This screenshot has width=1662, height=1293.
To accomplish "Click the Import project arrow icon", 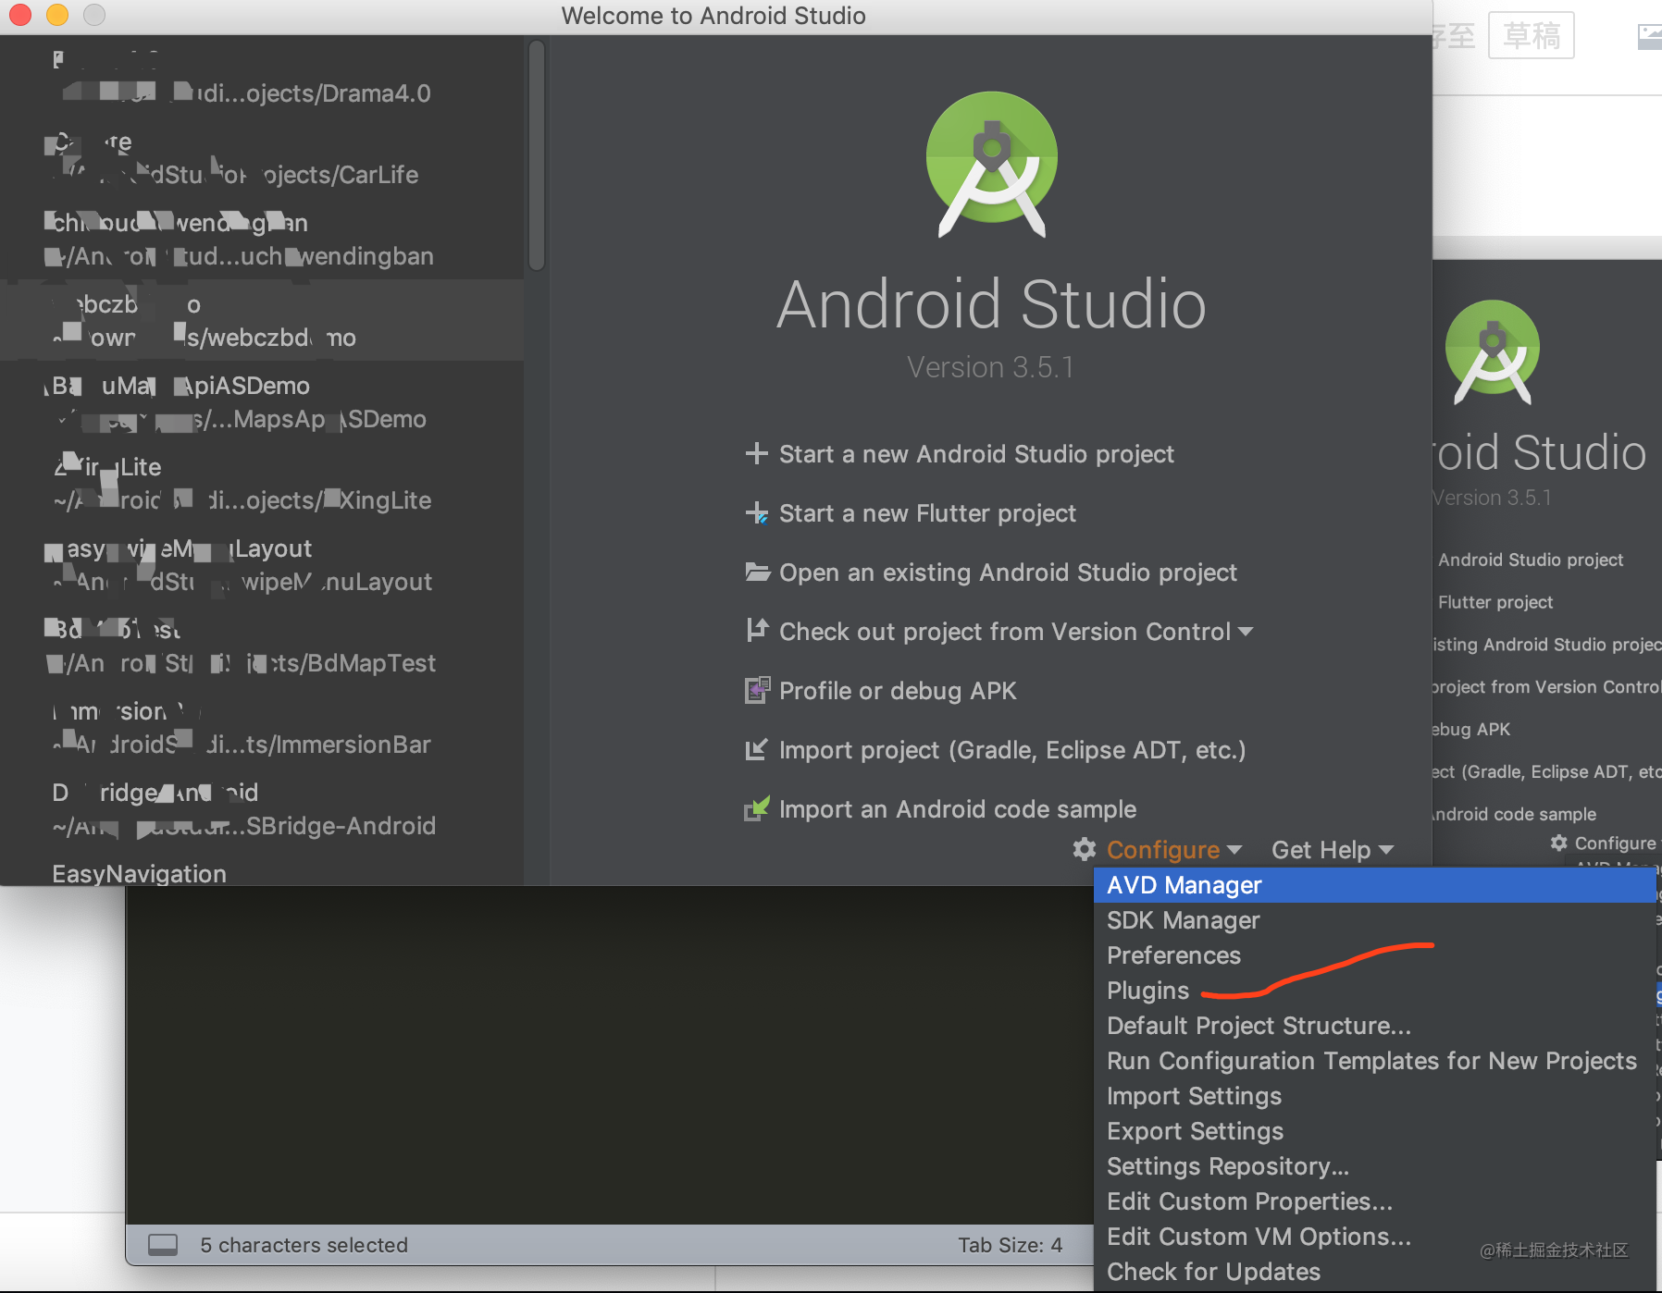I will click(756, 749).
